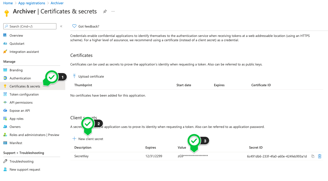This screenshot has height=181, width=328.
Task: Open the ellipsis more options menu
Action: 113,11
